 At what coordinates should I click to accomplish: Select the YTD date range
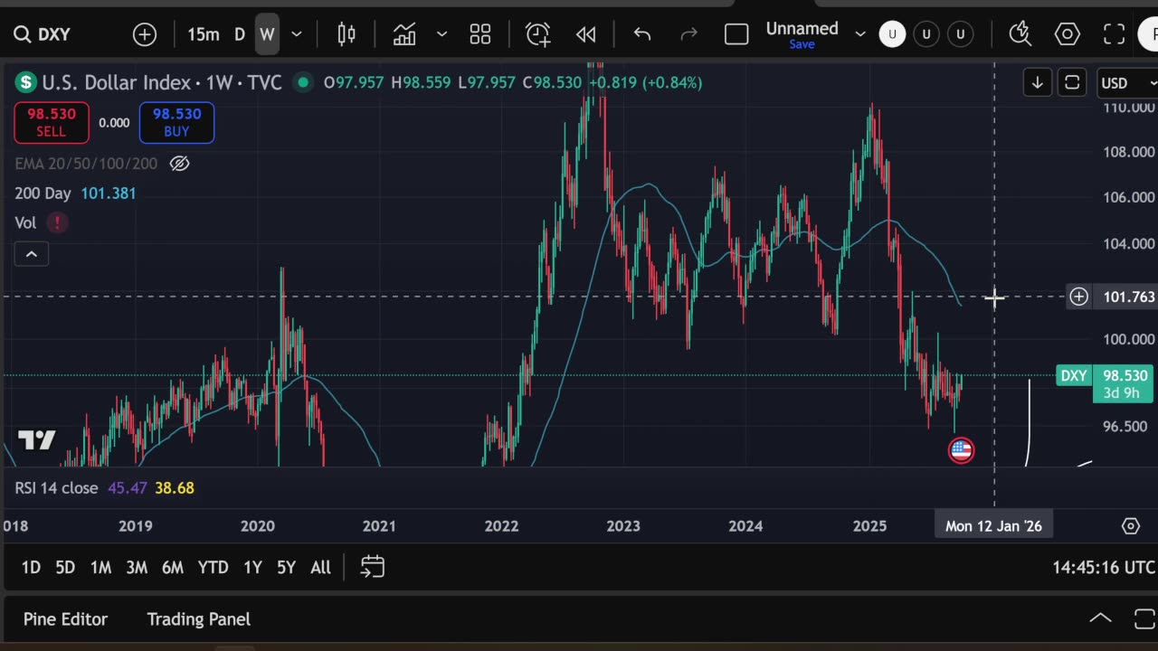pyautogui.click(x=213, y=568)
